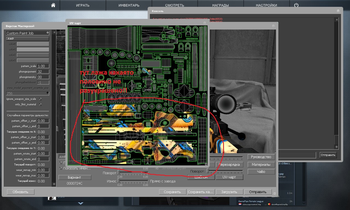Screen dimensions: 350x210
Task: Open the ИГРАТЬ menu
Action: 83,5
